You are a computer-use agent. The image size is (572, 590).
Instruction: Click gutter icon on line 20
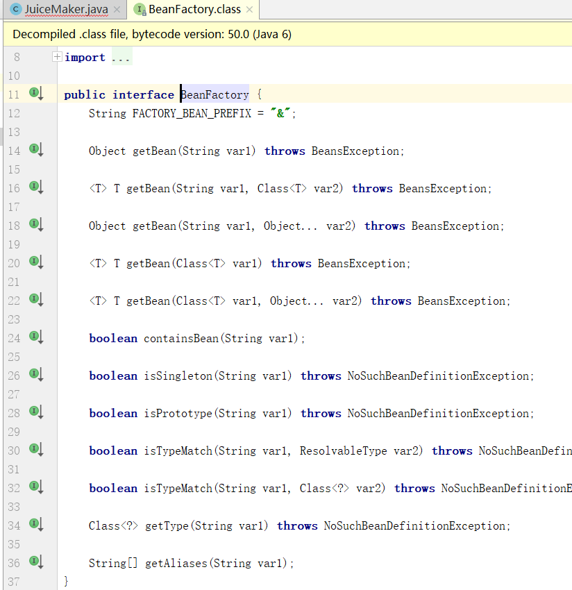[x=34, y=262]
